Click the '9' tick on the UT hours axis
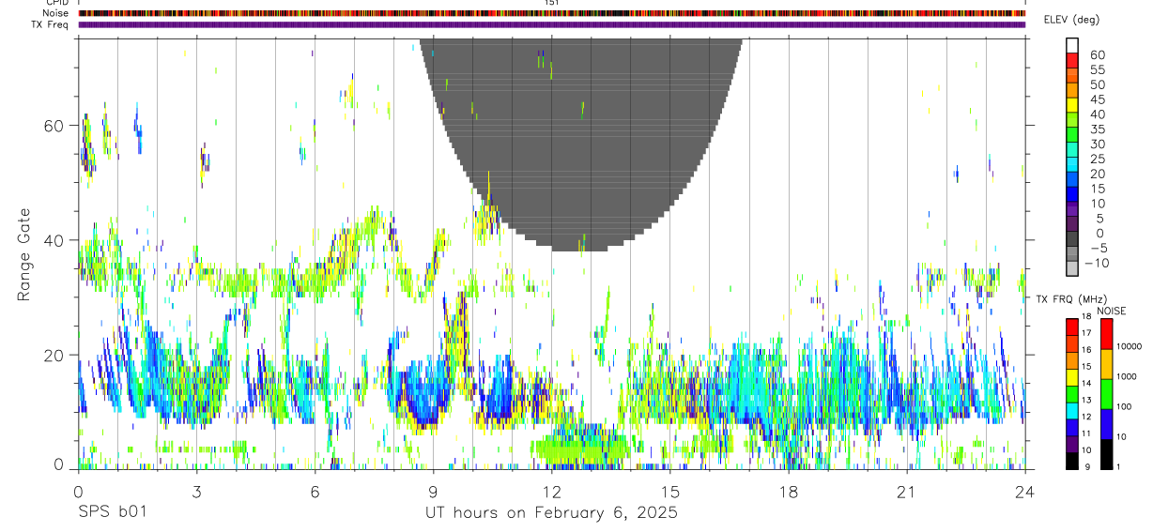The width and height of the screenshot is (1153, 532). click(x=433, y=492)
